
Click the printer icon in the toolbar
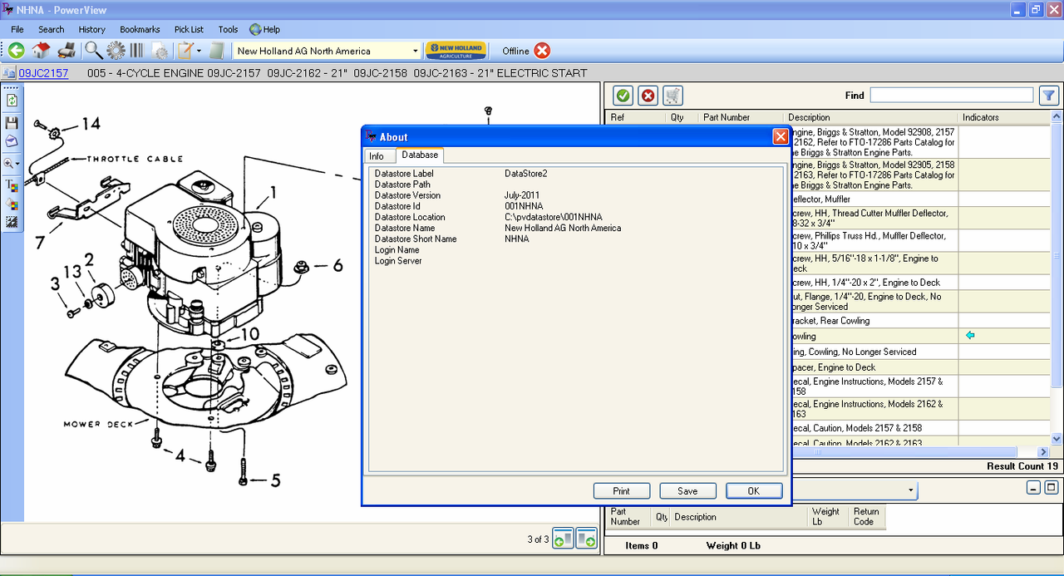tap(66, 51)
